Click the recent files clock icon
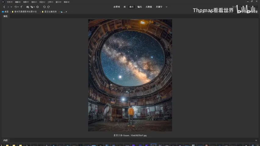260x146 pixels. [16, 7]
